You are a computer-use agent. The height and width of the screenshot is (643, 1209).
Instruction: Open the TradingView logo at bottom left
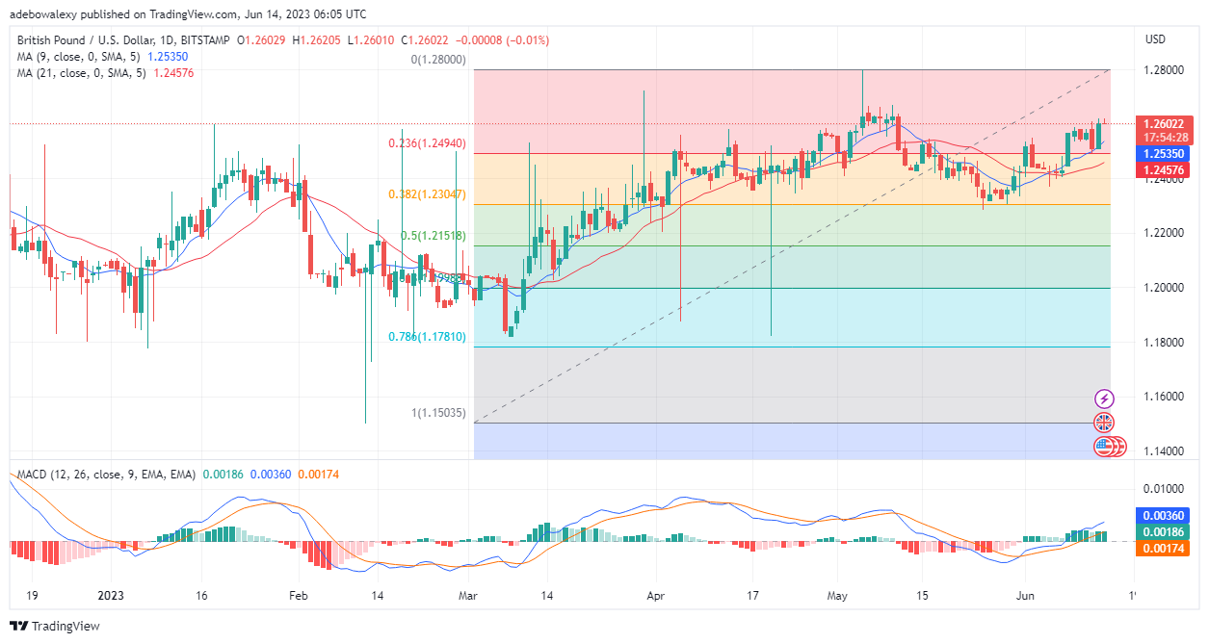55,626
